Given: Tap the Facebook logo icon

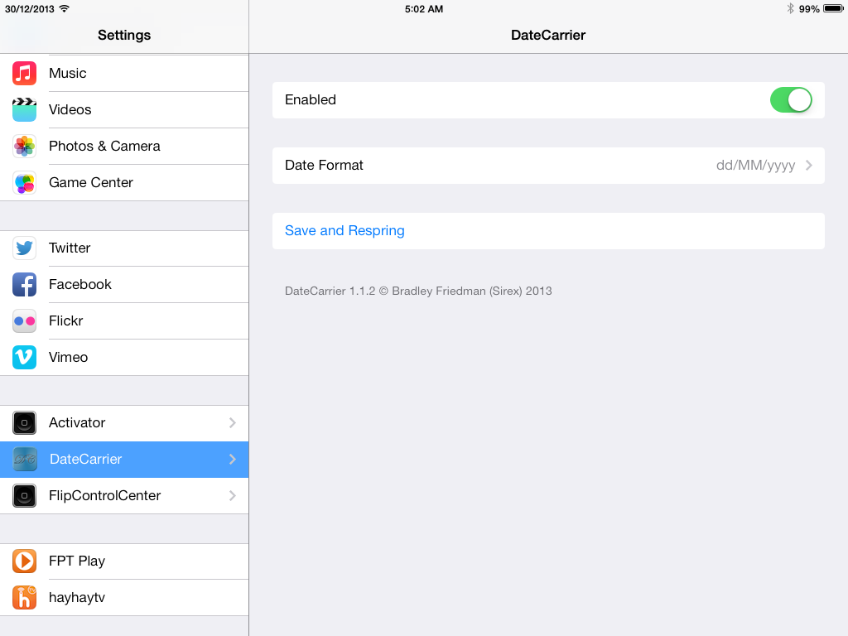Looking at the screenshot, I should point(24,285).
